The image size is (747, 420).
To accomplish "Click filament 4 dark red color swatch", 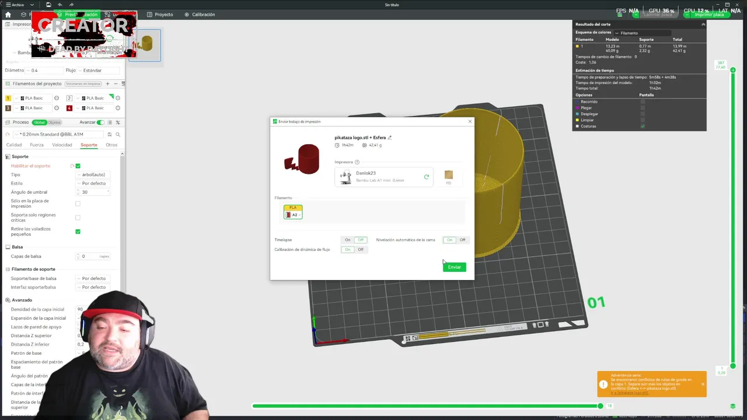I will point(69,108).
